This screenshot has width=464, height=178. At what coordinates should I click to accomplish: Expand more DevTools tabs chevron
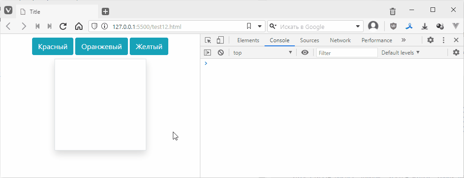click(403, 40)
